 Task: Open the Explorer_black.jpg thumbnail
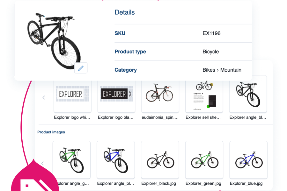tap(160, 159)
